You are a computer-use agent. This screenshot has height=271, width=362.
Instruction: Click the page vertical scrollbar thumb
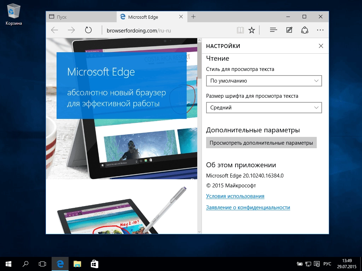[199, 60]
